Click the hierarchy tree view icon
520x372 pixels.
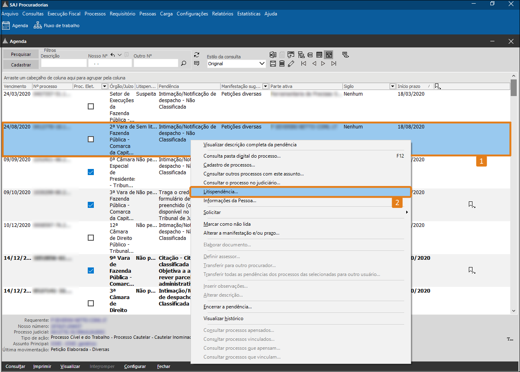click(x=301, y=55)
